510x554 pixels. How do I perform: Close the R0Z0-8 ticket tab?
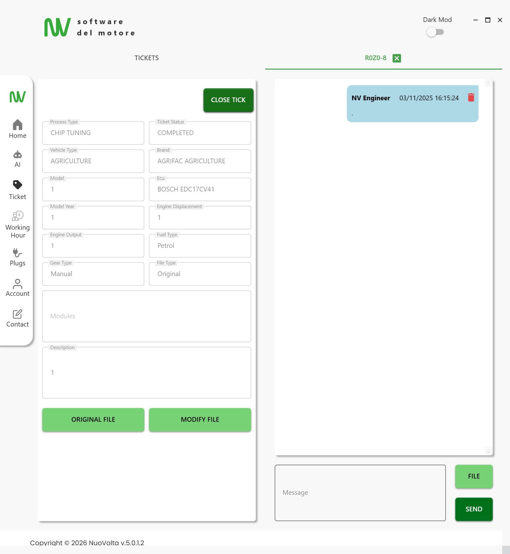(397, 58)
